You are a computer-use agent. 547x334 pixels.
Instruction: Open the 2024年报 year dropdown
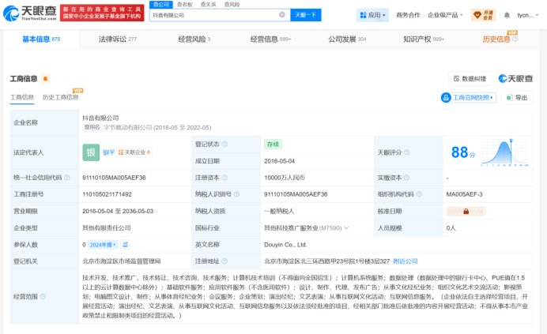tap(104, 245)
